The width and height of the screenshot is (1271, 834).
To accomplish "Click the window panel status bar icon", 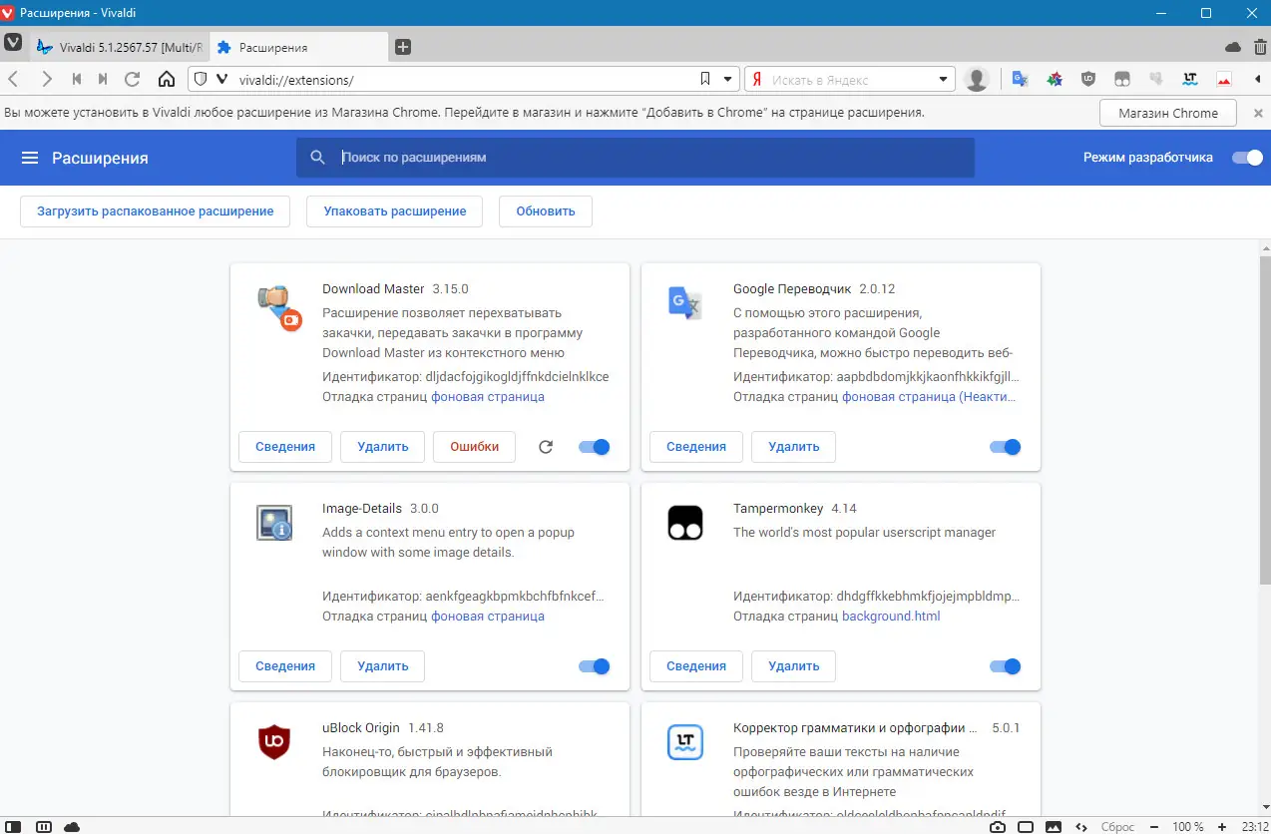I will click(1026, 826).
